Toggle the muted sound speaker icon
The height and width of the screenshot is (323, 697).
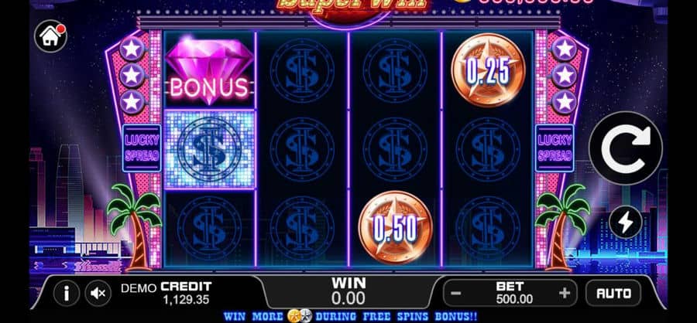(x=98, y=294)
